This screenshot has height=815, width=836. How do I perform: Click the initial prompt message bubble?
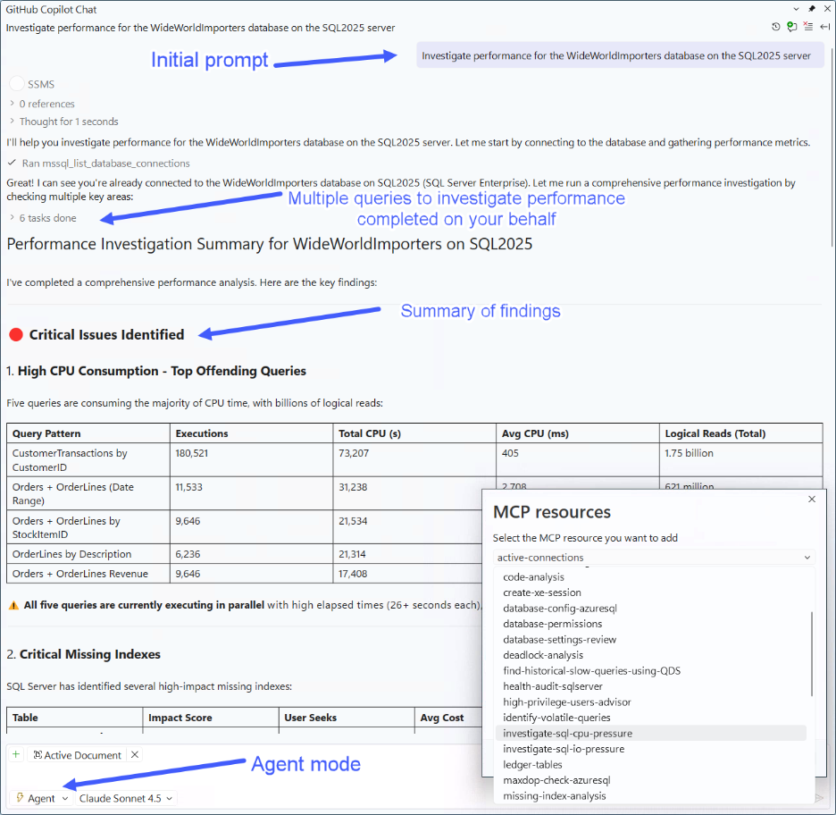[x=620, y=55]
